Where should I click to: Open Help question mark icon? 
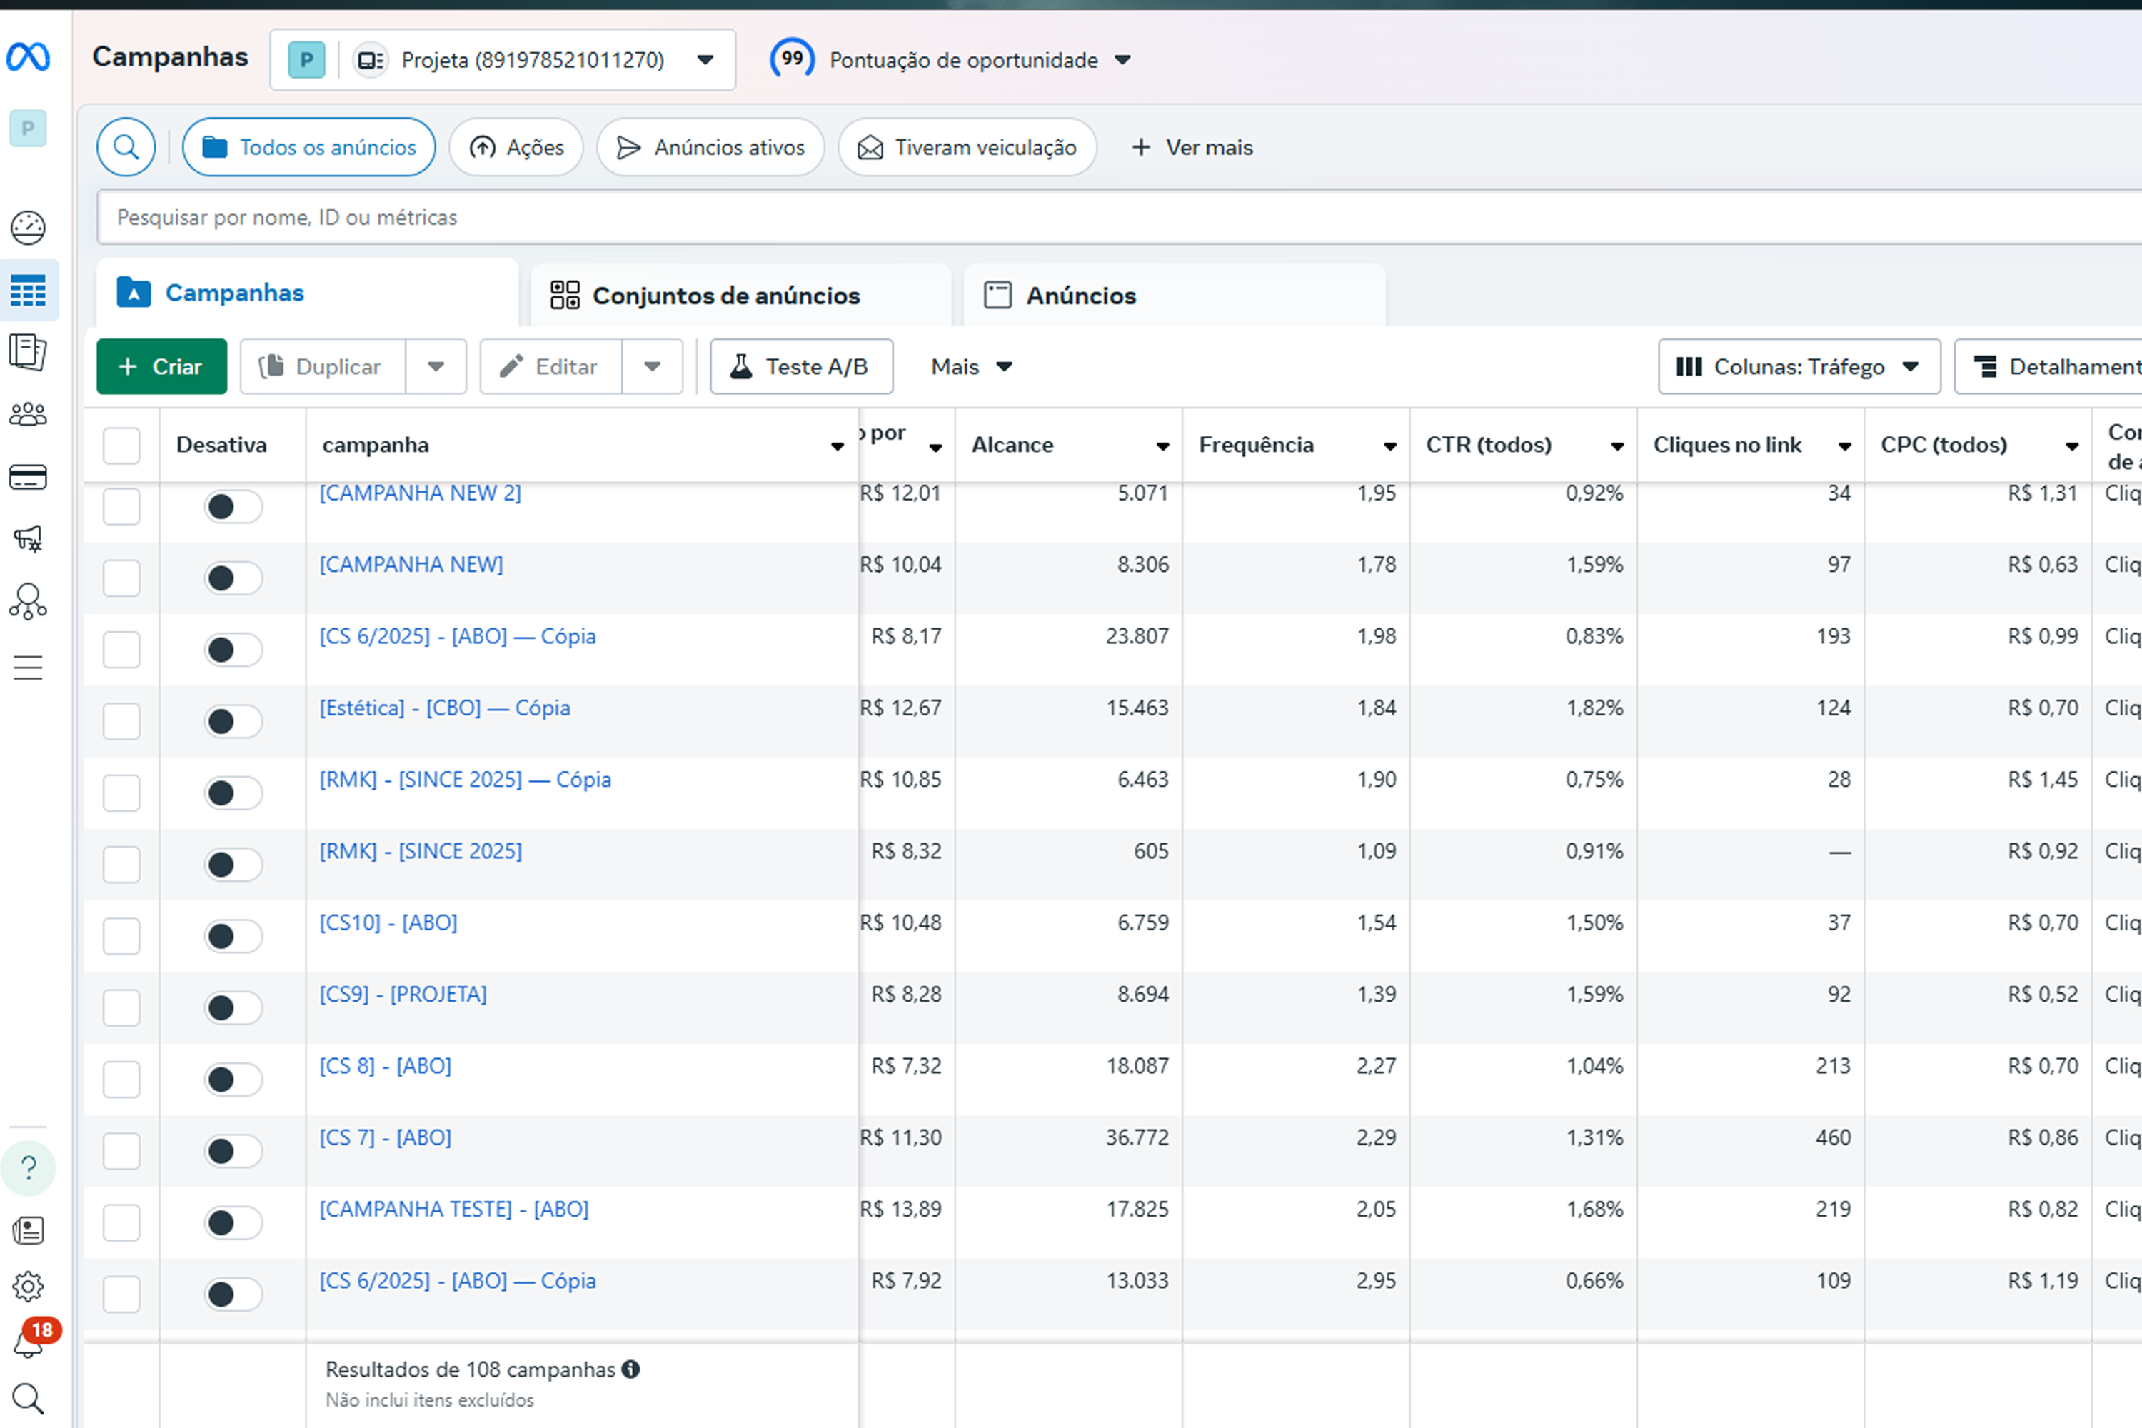pyautogui.click(x=29, y=1167)
